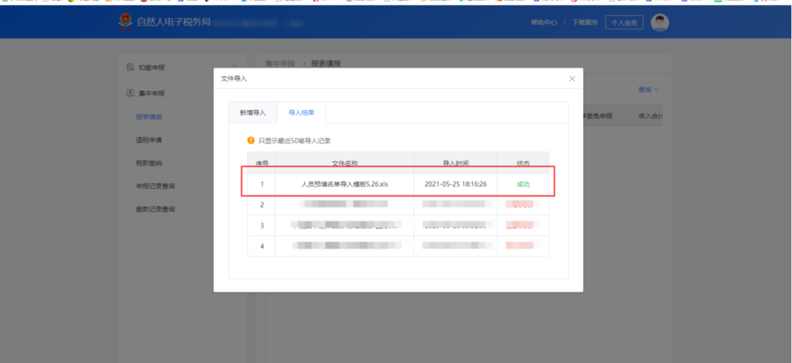Click the orange warning info icon
The width and height of the screenshot is (792, 363).
pyautogui.click(x=251, y=141)
